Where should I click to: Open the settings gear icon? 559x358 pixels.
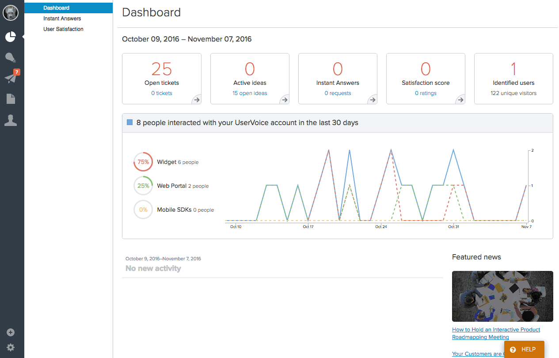click(x=11, y=347)
